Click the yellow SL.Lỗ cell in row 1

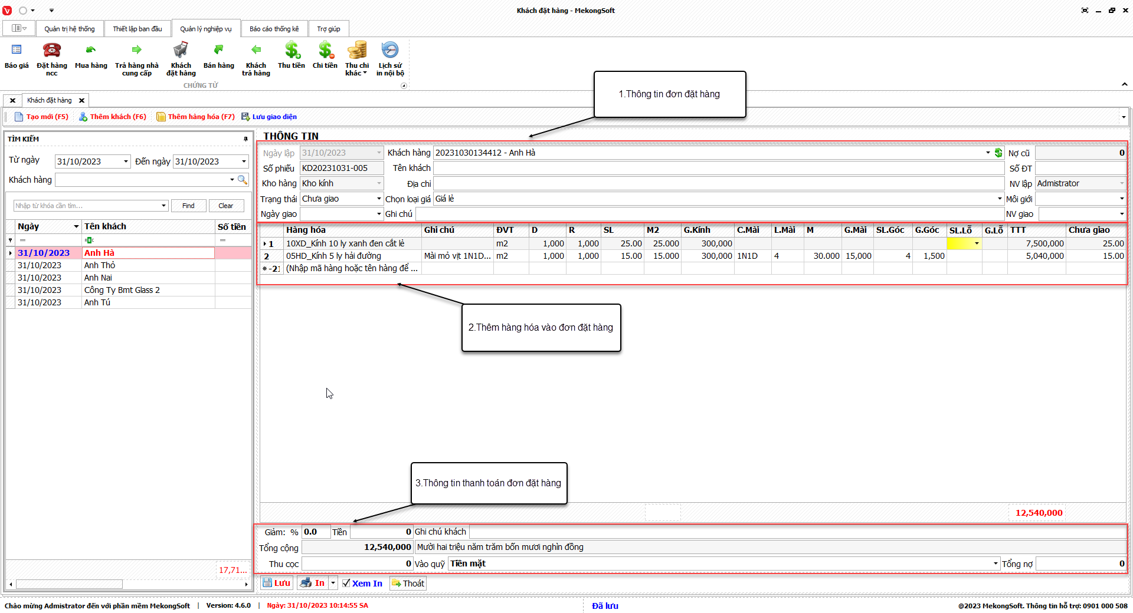click(964, 243)
